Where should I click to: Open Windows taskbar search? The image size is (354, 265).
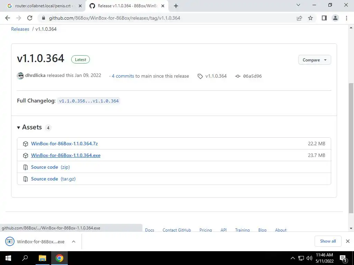[x=25, y=258]
